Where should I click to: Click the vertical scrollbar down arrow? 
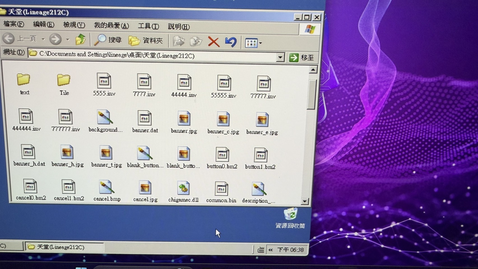tap(305, 201)
